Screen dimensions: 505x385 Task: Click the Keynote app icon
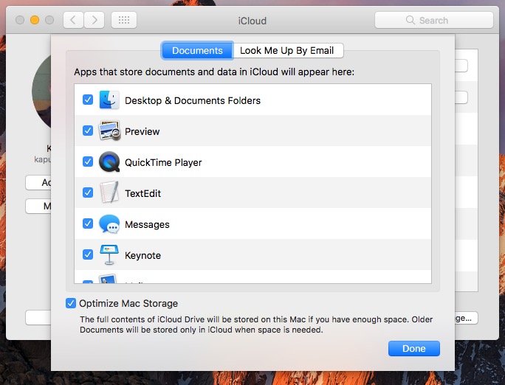point(109,254)
